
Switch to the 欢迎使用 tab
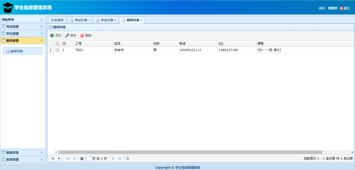(x=57, y=20)
